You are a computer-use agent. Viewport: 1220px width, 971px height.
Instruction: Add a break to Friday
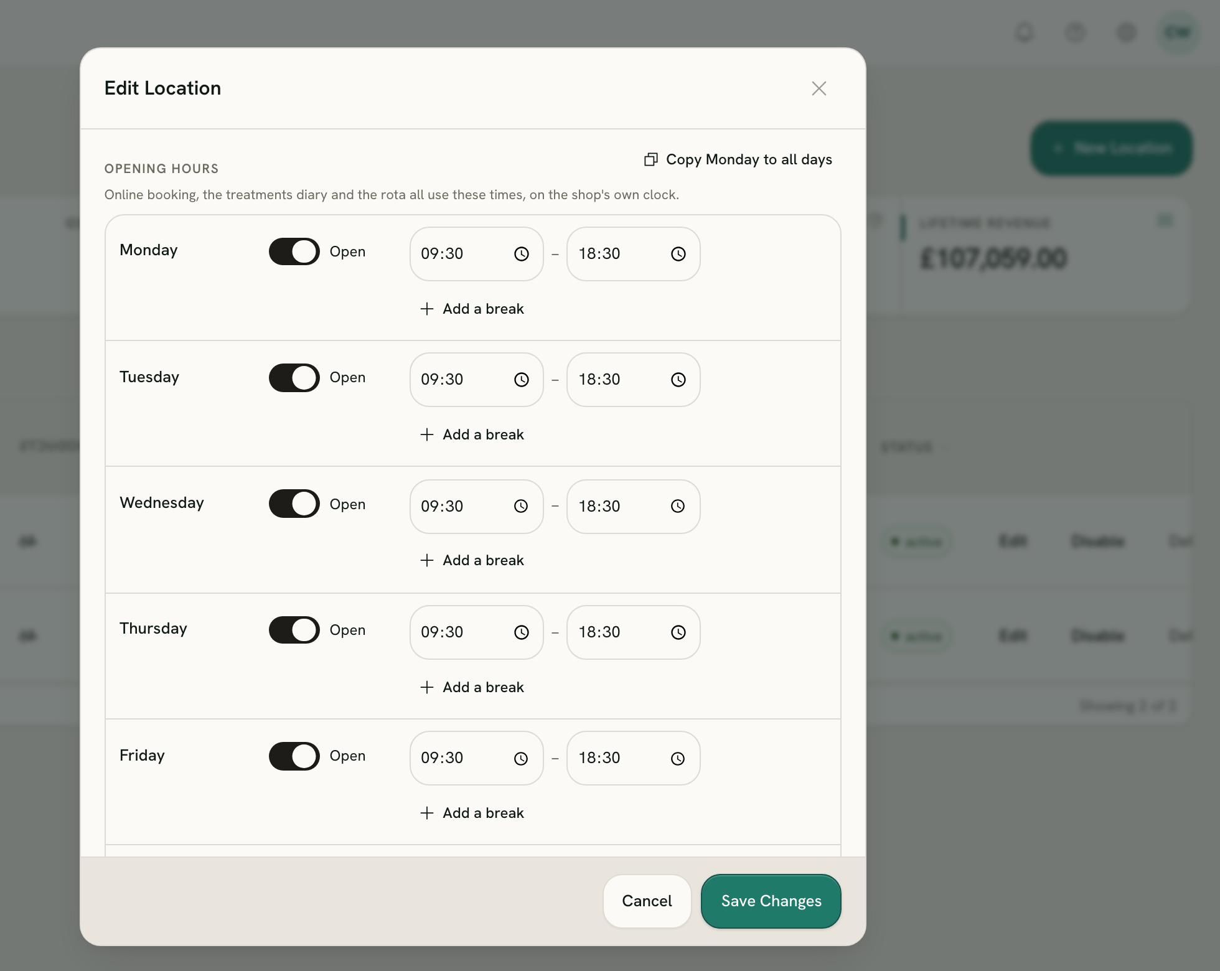coord(472,813)
